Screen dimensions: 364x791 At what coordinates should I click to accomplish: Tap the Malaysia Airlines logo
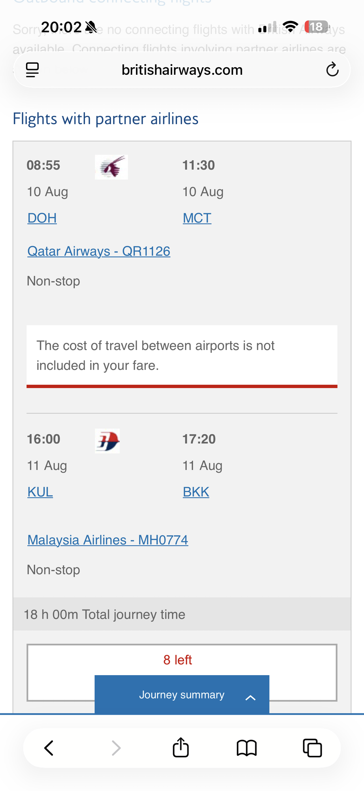tap(108, 441)
